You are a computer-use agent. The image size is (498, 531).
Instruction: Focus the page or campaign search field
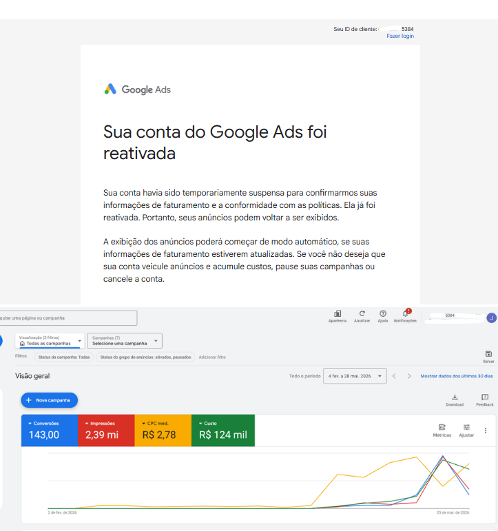[x=68, y=318]
